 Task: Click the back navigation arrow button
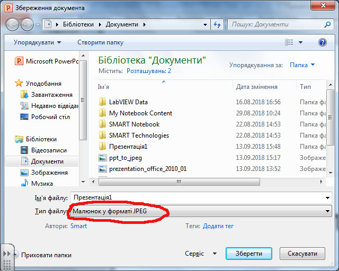pos(13,25)
